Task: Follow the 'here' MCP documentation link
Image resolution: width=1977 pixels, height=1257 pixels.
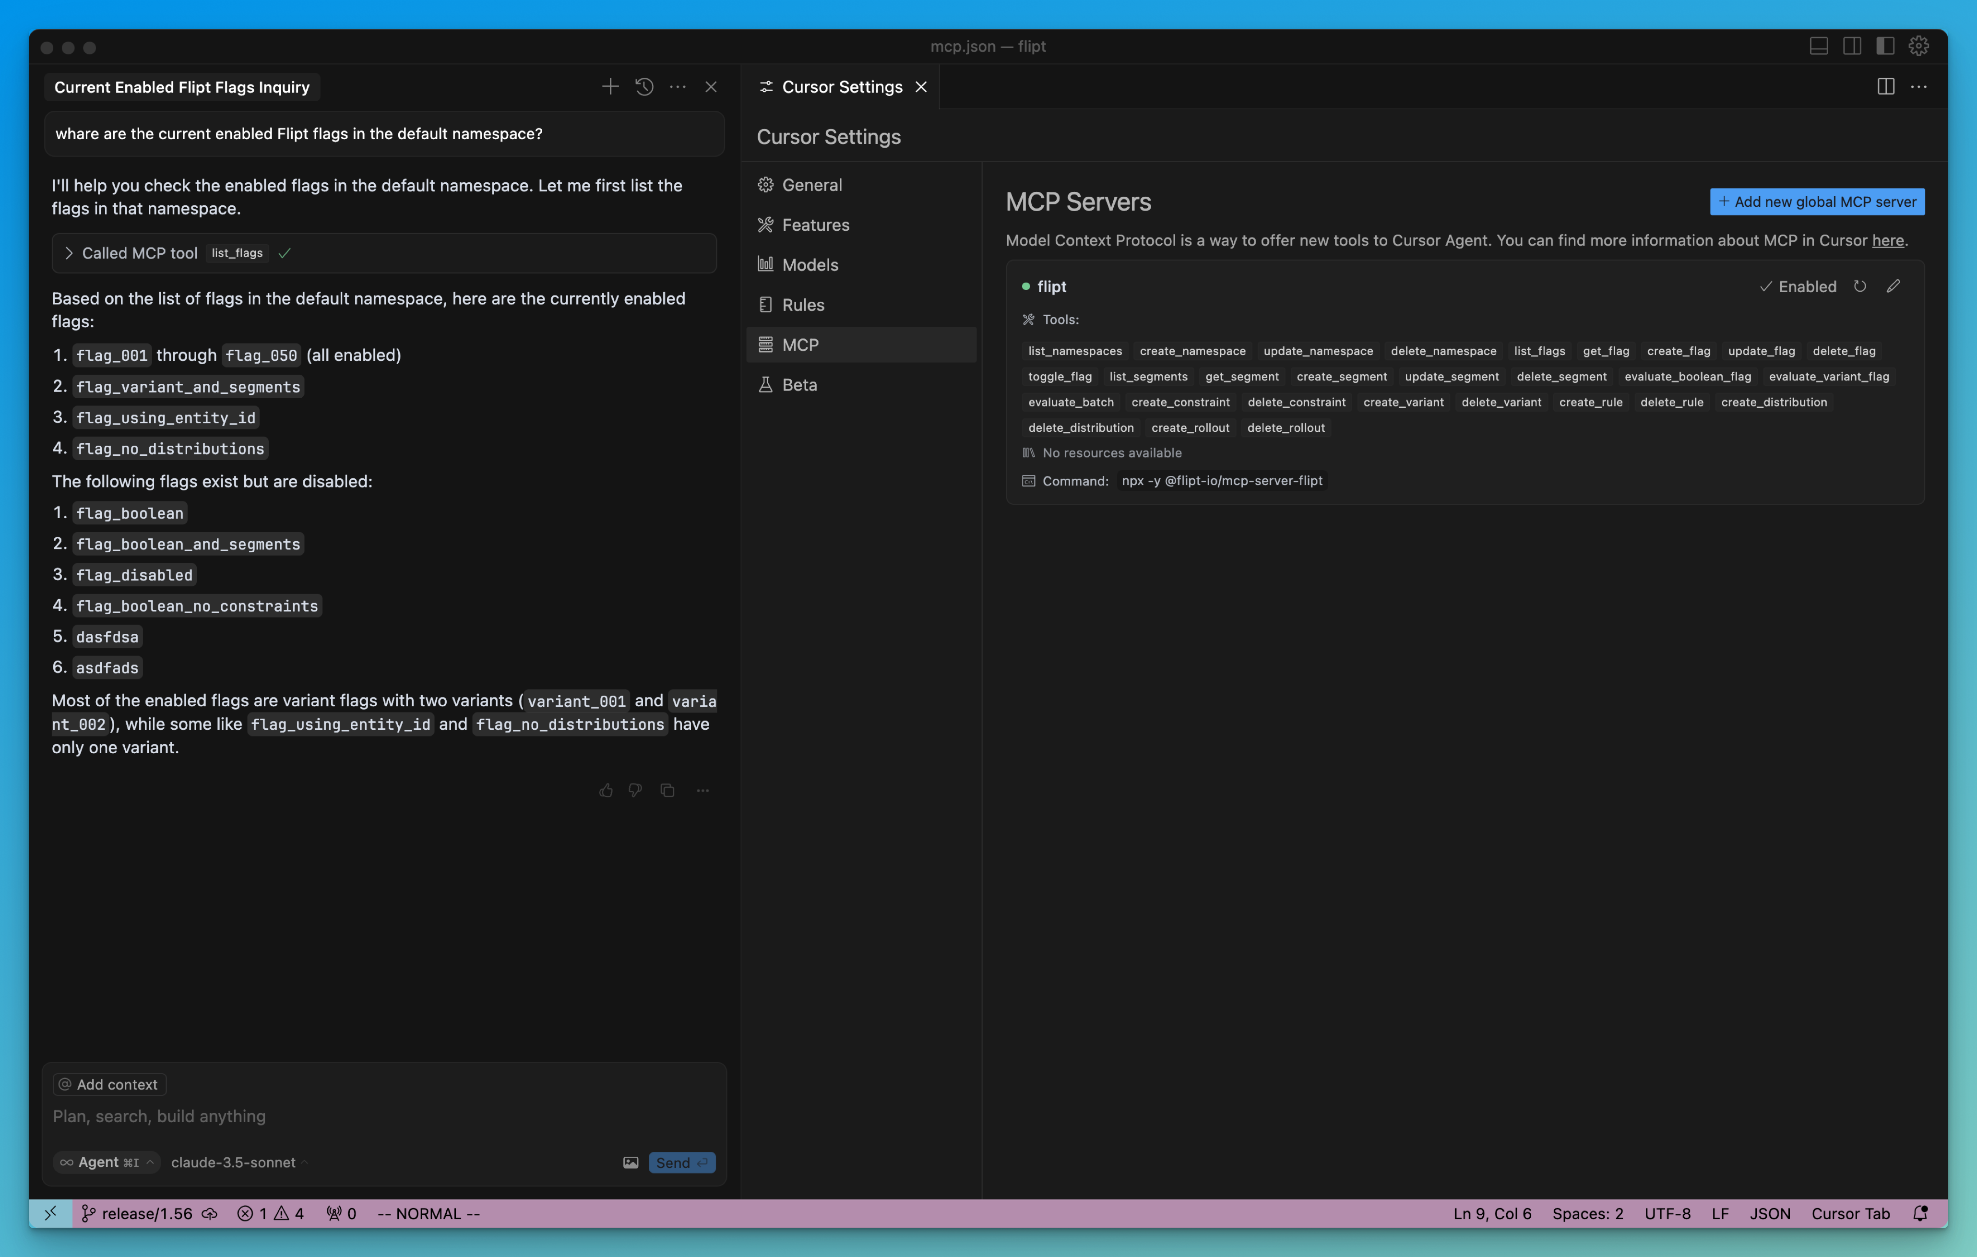Action: 1888,240
